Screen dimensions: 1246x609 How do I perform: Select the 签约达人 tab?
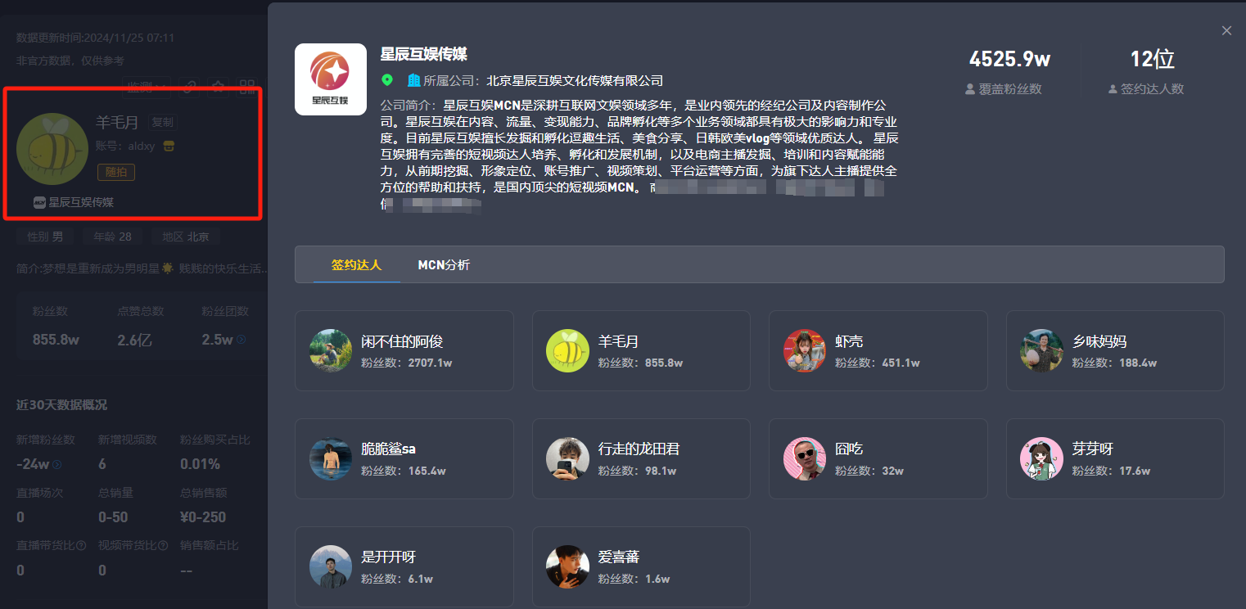click(x=356, y=265)
